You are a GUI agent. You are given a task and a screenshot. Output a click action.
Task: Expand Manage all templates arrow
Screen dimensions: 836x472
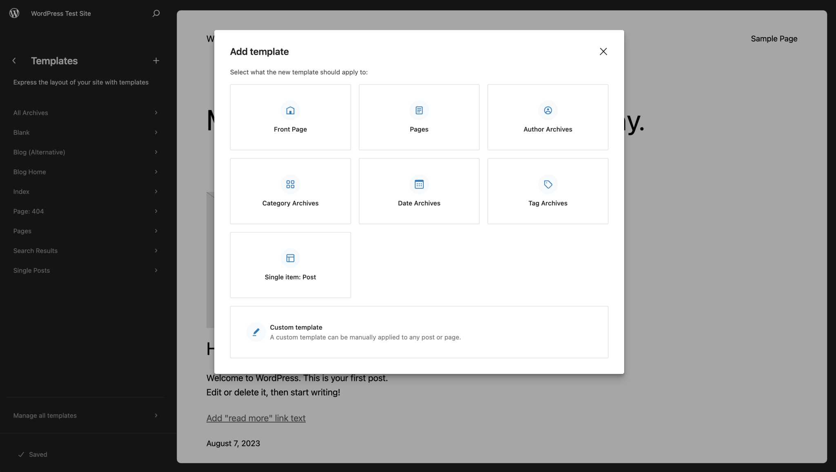point(156,415)
